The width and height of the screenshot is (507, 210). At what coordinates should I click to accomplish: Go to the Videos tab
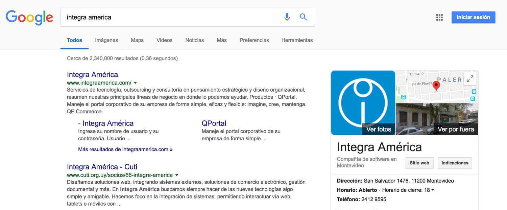click(x=164, y=40)
